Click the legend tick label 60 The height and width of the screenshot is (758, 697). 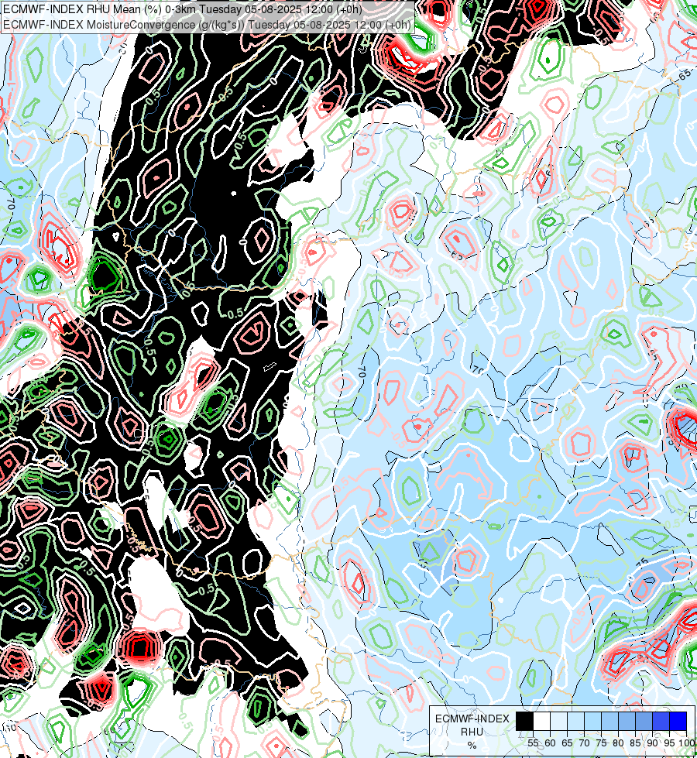[x=550, y=743]
